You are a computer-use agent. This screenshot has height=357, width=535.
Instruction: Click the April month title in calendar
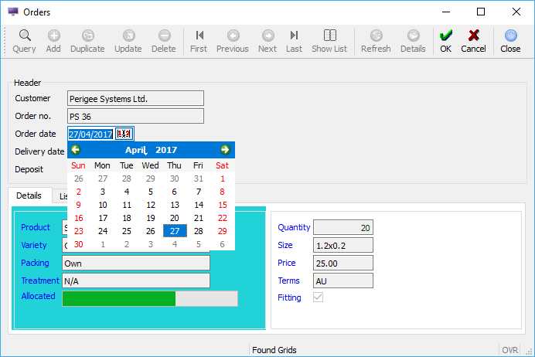[x=136, y=150]
